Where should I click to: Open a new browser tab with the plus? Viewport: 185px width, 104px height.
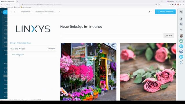coord(18,2)
